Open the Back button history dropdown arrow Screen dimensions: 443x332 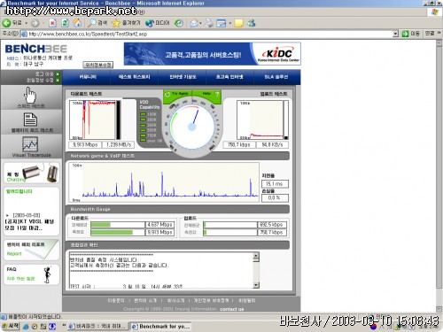26,23
